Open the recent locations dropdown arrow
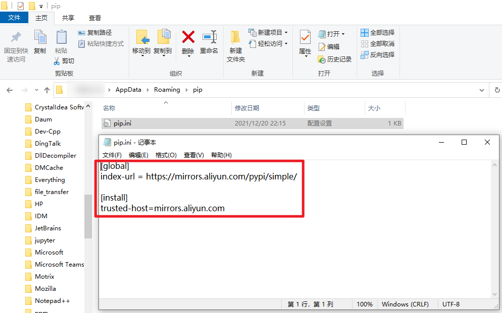The image size is (502, 313). click(36, 90)
